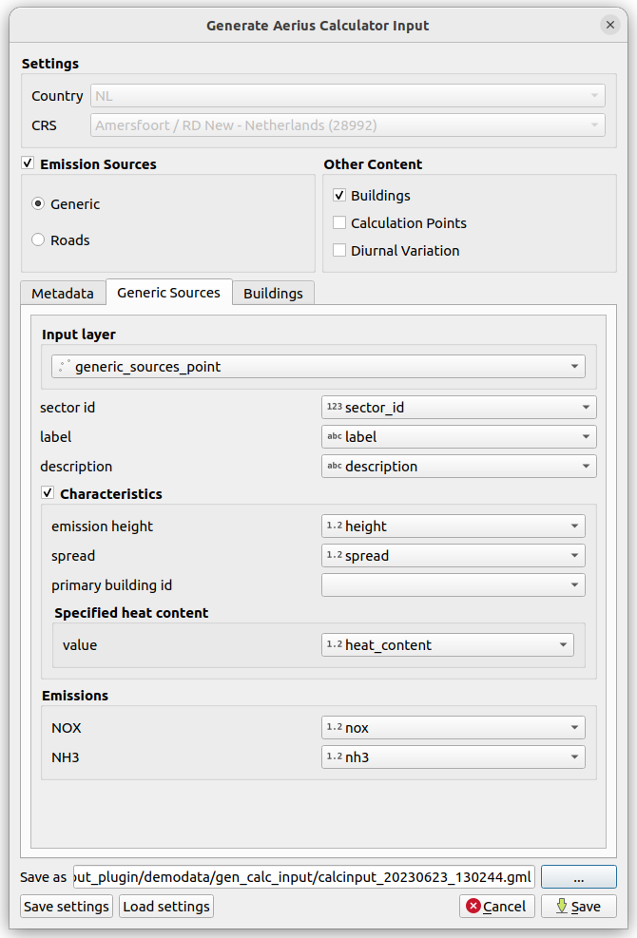Click the Cancel button with red icon
637x938 pixels.
pyautogui.click(x=497, y=907)
